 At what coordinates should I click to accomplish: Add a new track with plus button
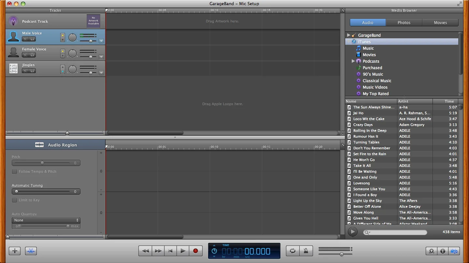click(15, 251)
